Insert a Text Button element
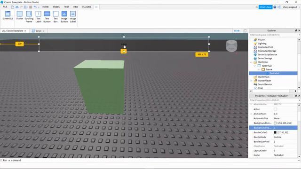This screenshot has width=301, height=169. 47,17
